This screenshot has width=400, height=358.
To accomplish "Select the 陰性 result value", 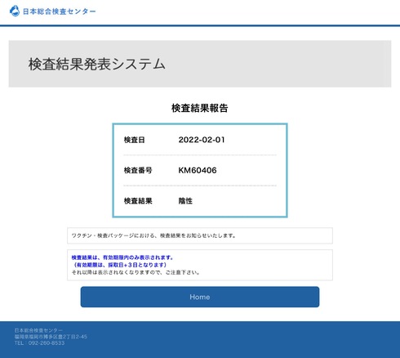I will [185, 201].
